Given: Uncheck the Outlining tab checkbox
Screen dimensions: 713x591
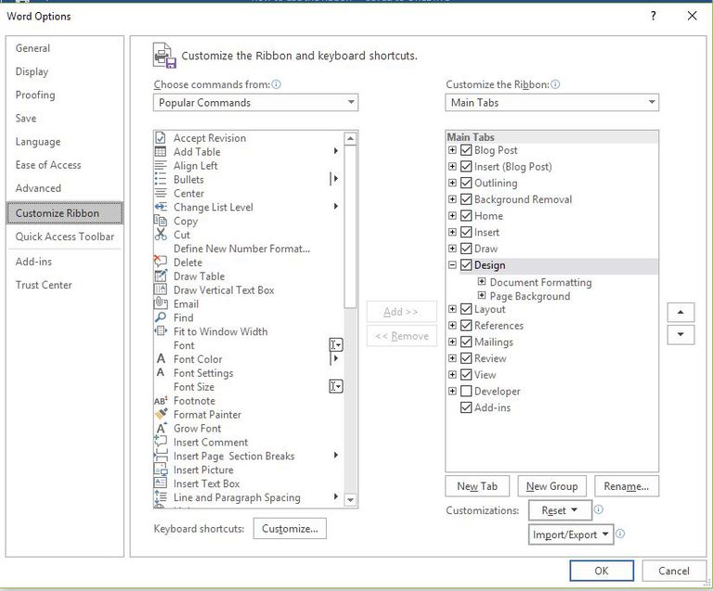Looking at the screenshot, I should point(466,183).
